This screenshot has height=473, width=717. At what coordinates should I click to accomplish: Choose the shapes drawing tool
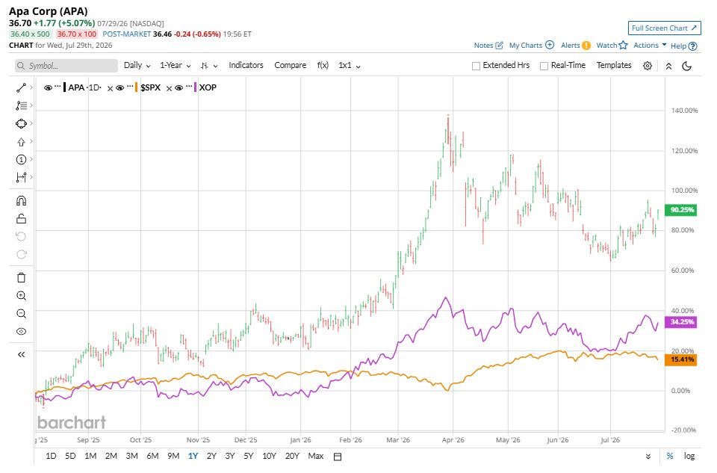(21, 123)
